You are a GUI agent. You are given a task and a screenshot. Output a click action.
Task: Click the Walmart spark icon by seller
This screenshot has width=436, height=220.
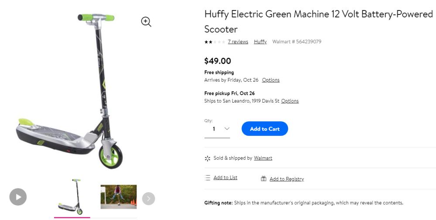(208, 158)
